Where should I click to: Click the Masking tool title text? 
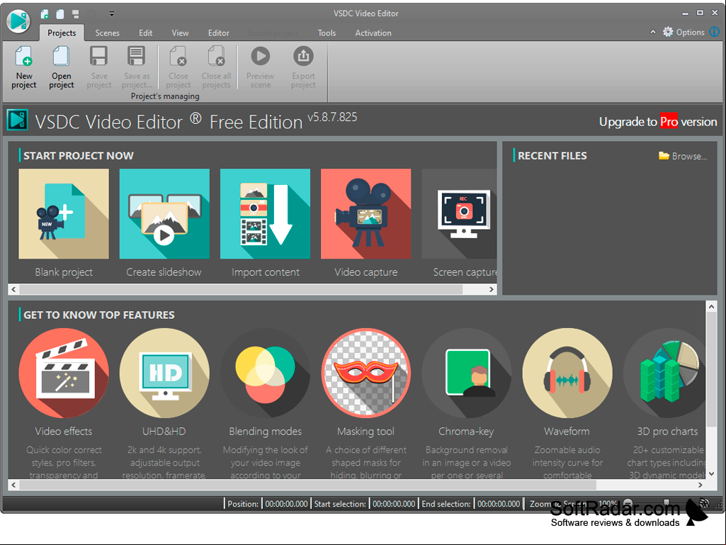365,432
